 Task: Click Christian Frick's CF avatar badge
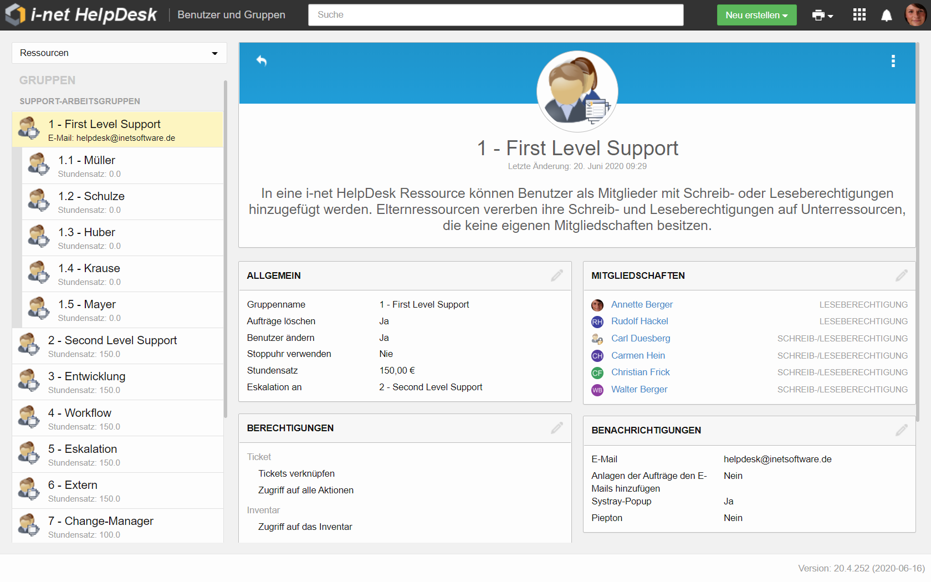coord(597,373)
